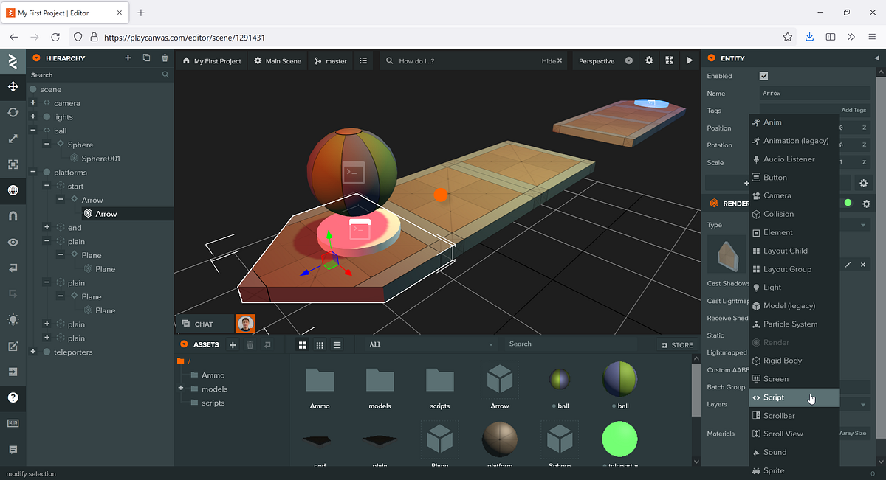
Task: Collapse the ball node in the Hierarchy
Action: [32, 131]
